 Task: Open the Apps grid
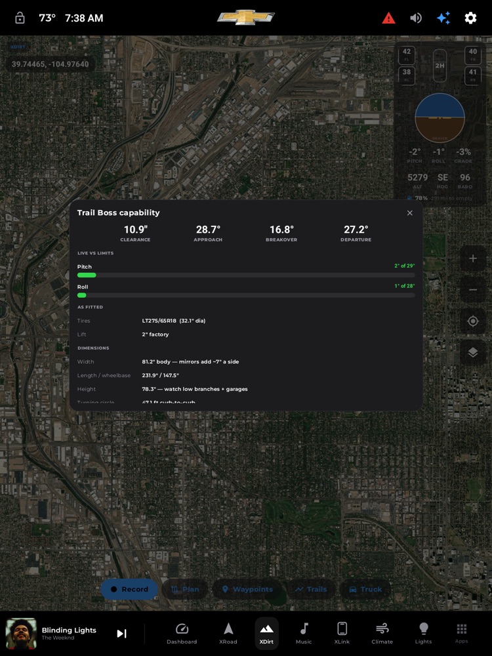461,634
